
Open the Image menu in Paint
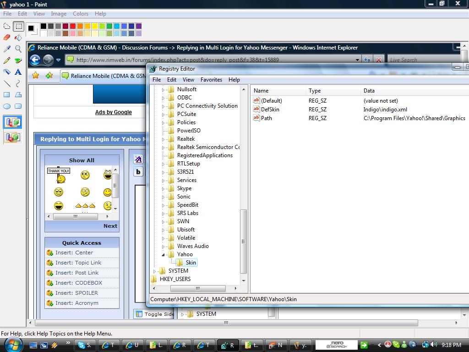point(59,14)
